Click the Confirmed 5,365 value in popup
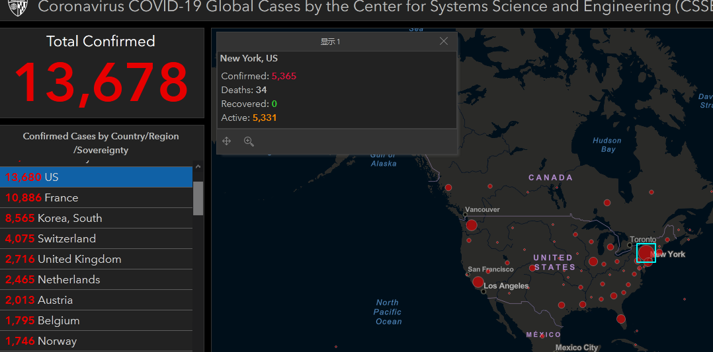 coord(284,77)
